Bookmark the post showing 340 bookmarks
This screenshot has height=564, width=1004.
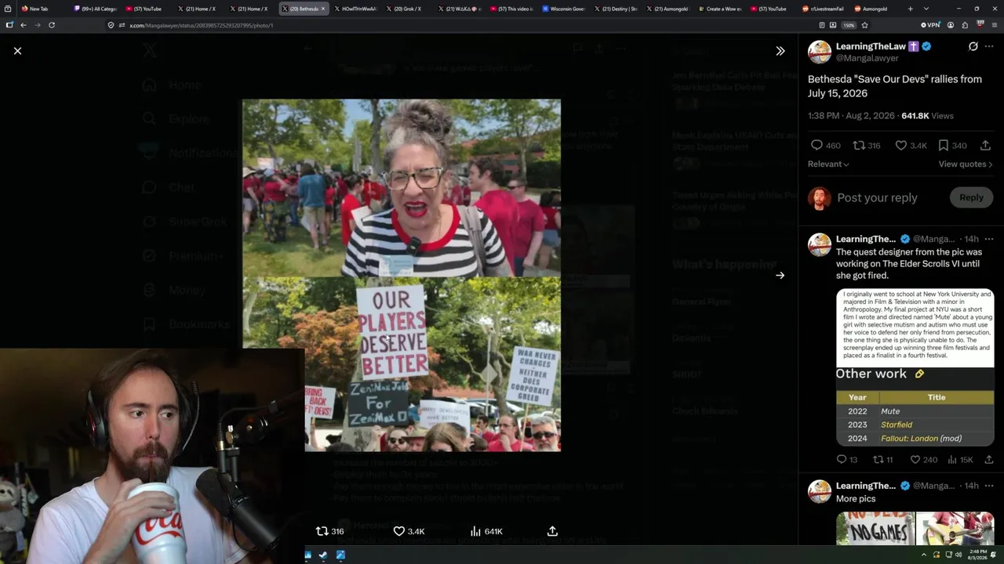[x=952, y=145]
